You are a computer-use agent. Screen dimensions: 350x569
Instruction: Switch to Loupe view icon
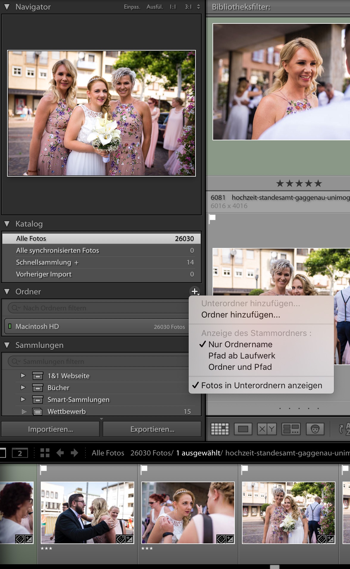pos(243,429)
